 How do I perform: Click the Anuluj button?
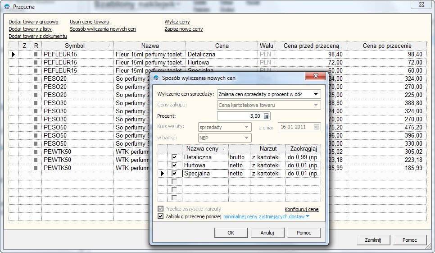pyautogui.click(x=267, y=233)
